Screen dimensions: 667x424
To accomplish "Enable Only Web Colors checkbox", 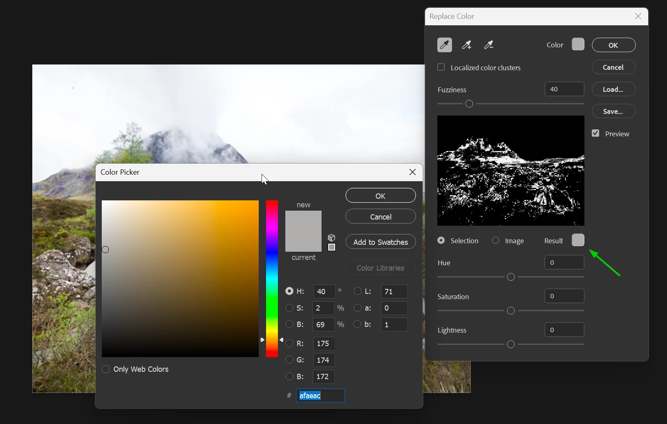I will tap(105, 369).
